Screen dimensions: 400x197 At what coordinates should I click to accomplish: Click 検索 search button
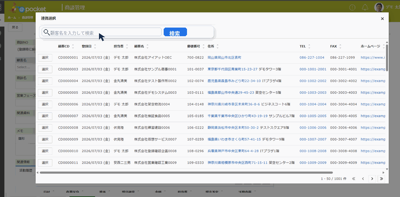(175, 33)
